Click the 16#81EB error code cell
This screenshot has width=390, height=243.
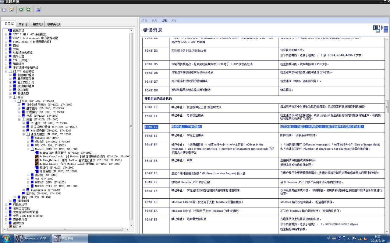point(156,225)
